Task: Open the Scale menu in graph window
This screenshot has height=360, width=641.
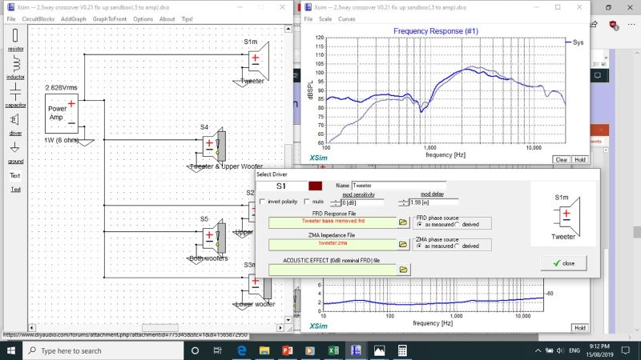Action: tap(325, 19)
